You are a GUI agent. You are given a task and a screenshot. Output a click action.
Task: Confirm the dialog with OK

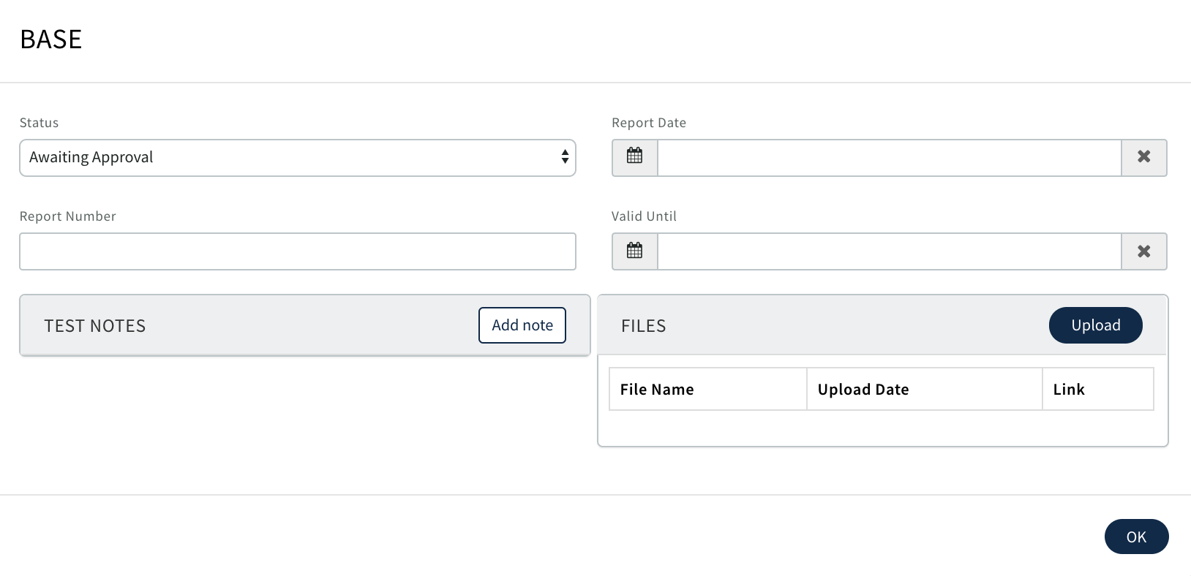1136,537
